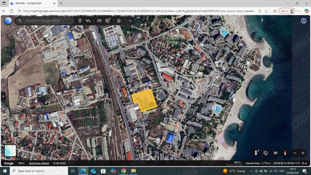Open the historical imagery timelapse tool
The height and width of the screenshot is (175, 311).
pos(108,21)
